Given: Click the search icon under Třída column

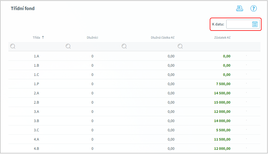Looking at the screenshot, I should 13,46.
